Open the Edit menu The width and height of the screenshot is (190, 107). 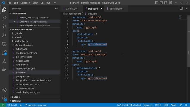16,3
